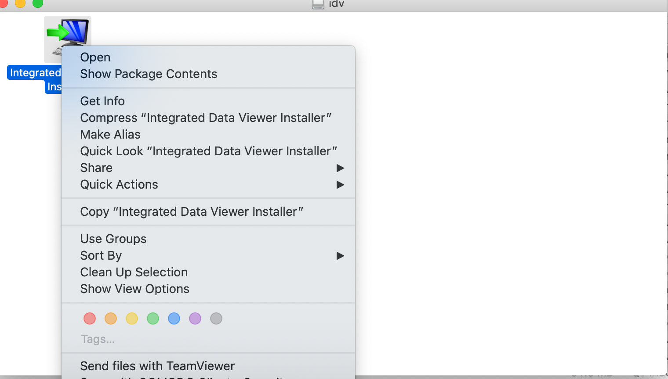Image resolution: width=668 pixels, height=379 pixels.
Task: Apply the yellow tag color
Action: pos(132,318)
